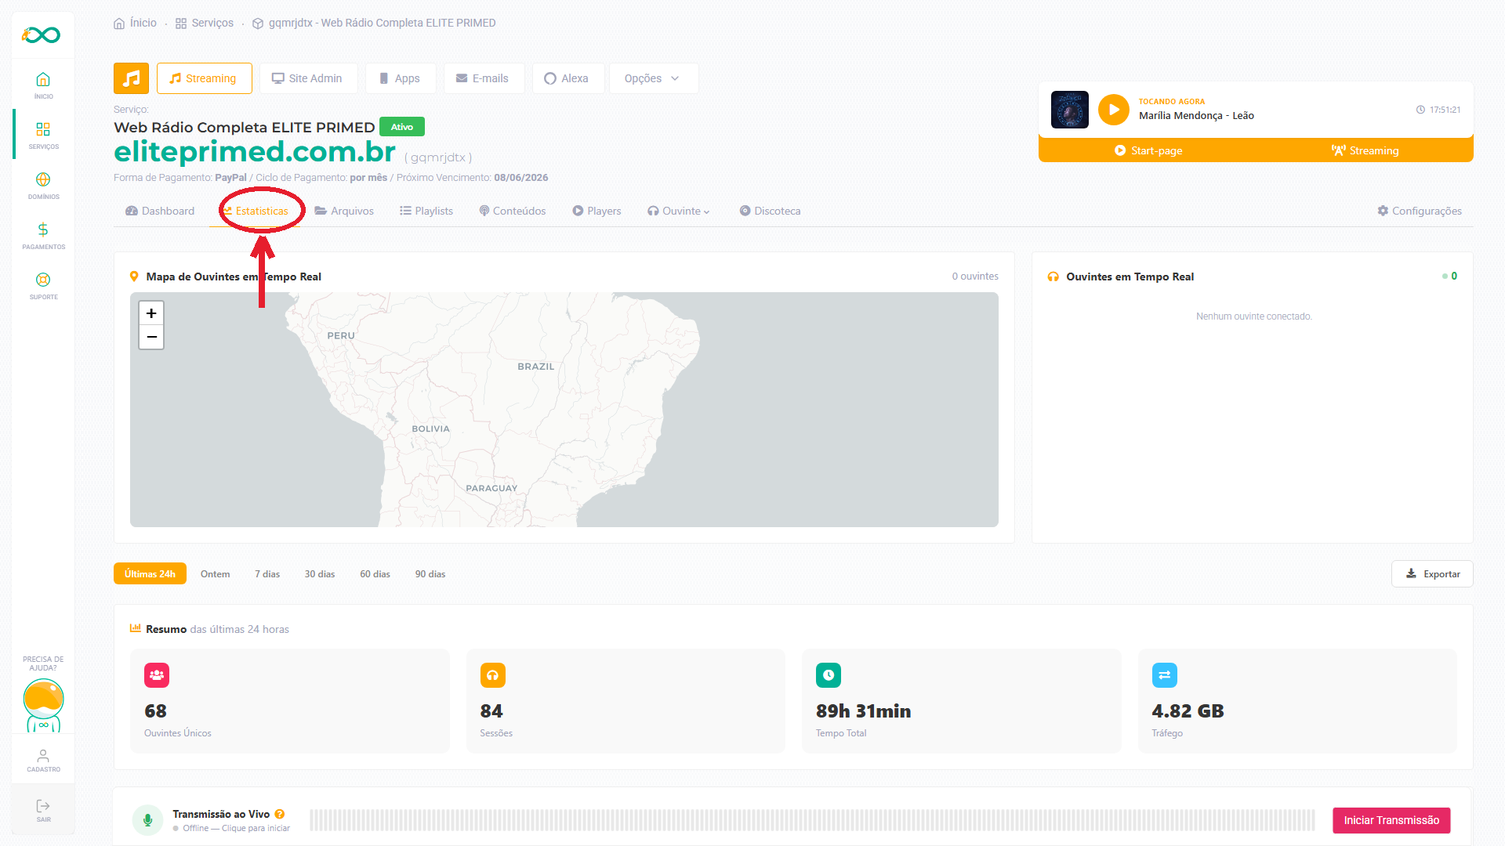This screenshot has height=846, width=1505.
Task: Open Serviços in the sidebar
Action: [43, 135]
